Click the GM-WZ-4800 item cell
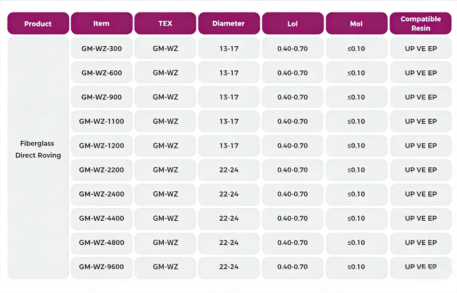This screenshot has width=457, height=293. point(102,242)
